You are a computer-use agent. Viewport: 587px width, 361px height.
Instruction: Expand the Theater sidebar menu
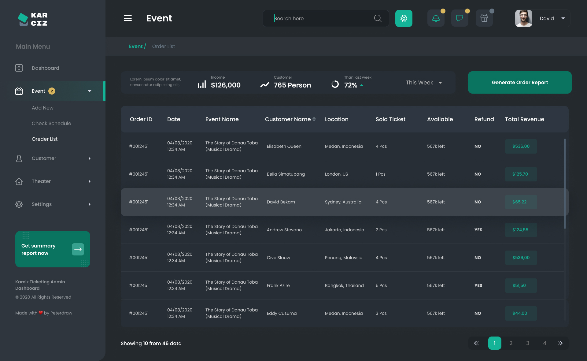pyautogui.click(x=89, y=181)
